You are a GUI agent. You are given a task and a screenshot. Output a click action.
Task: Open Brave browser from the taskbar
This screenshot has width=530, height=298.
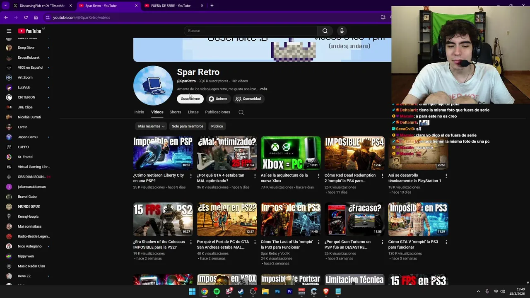point(326,291)
